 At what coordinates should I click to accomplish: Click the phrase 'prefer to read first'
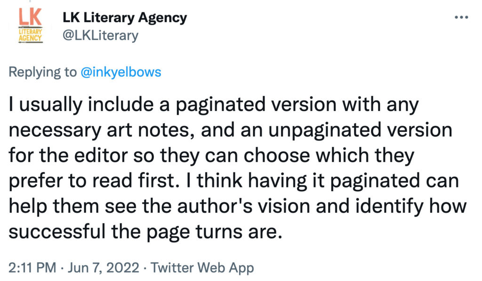[x=94, y=181]
